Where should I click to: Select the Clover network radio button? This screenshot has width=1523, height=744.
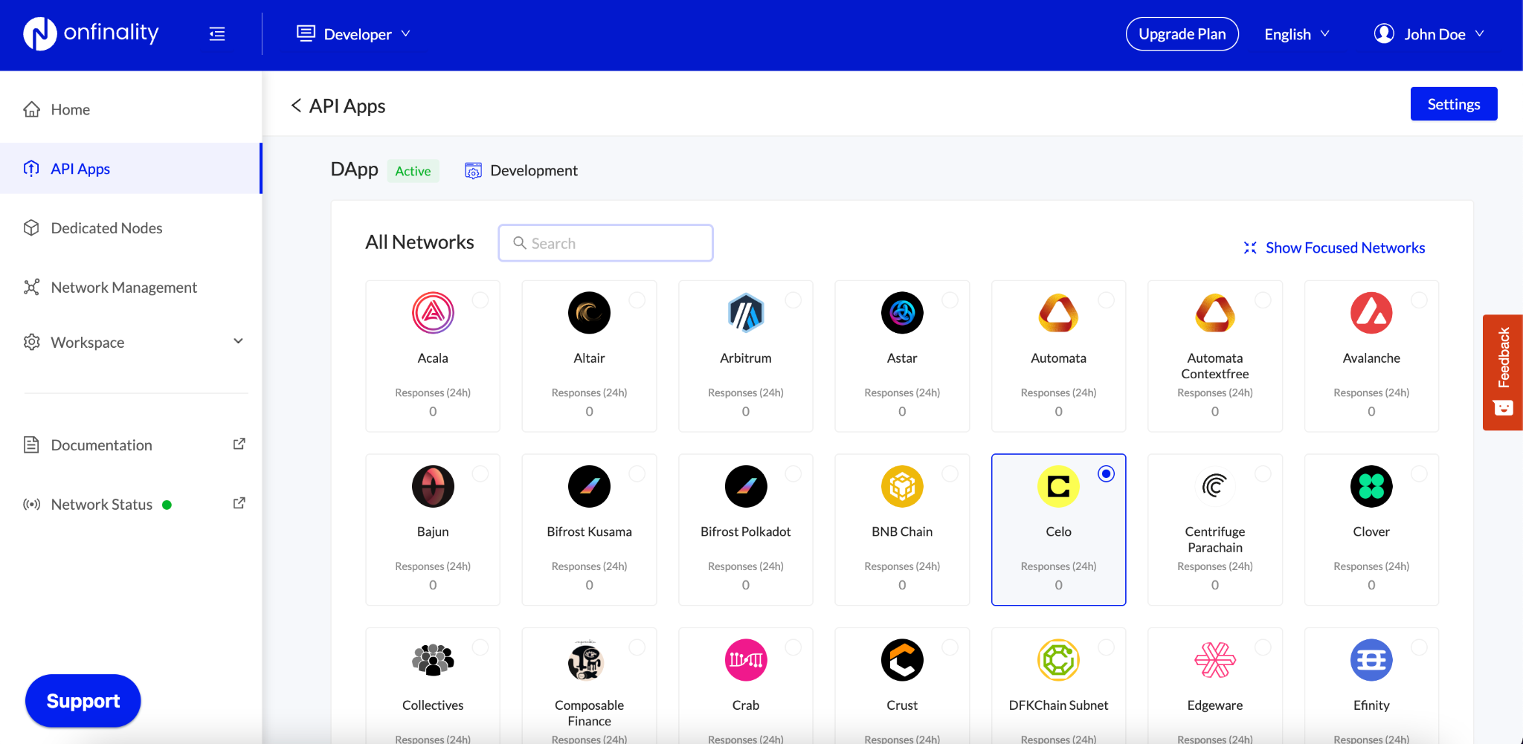1419,473
